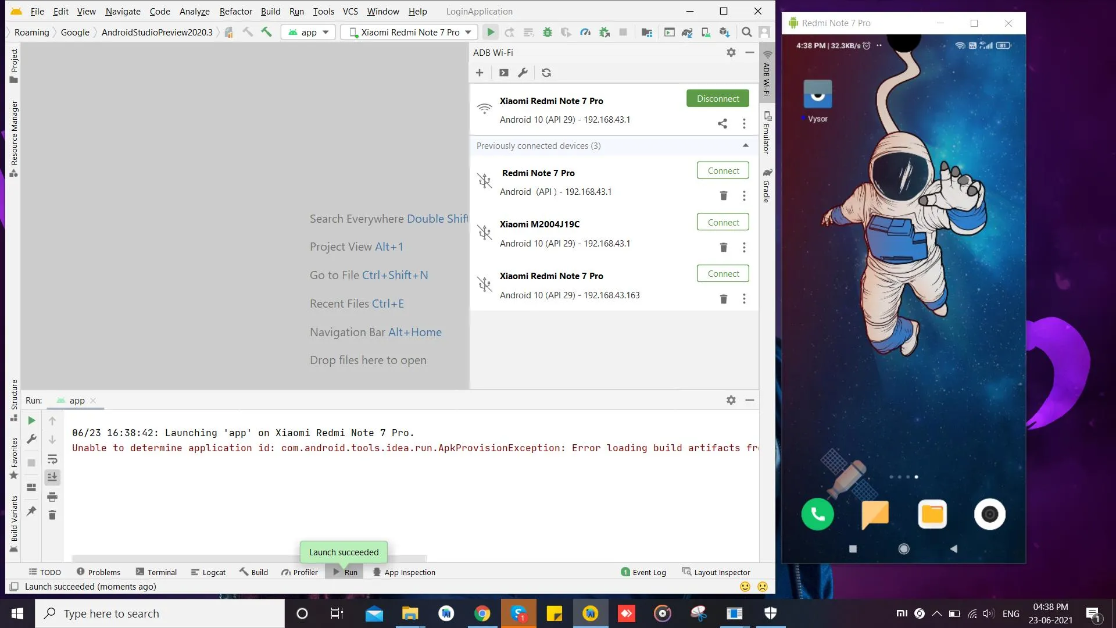Open the Xiaomi Redmi Note 7 Pro device dropdown
Image resolution: width=1116 pixels, height=628 pixels.
click(410, 32)
